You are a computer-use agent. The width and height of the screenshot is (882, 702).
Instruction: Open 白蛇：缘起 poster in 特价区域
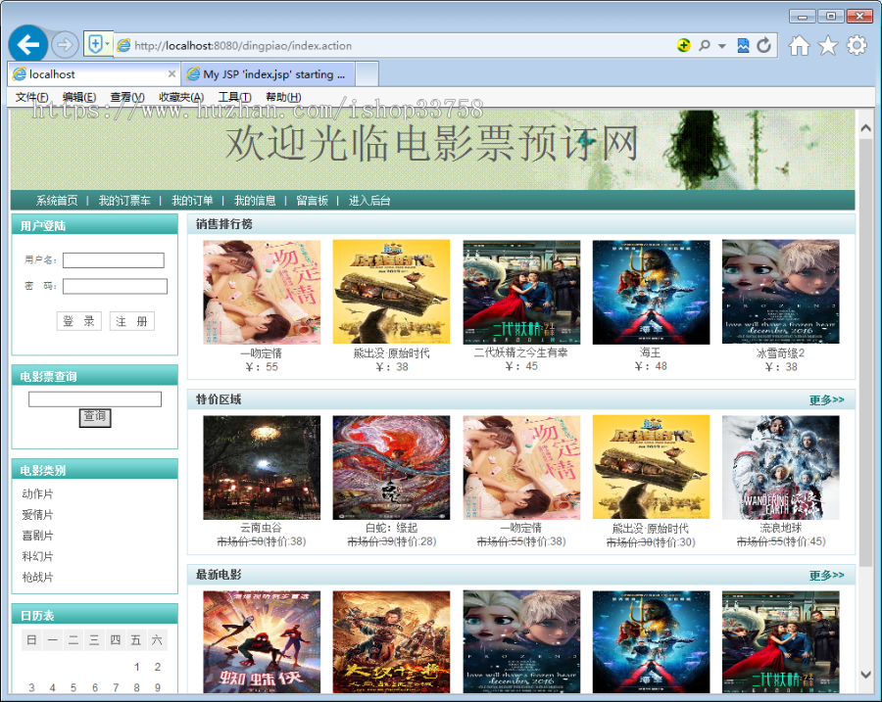point(391,468)
